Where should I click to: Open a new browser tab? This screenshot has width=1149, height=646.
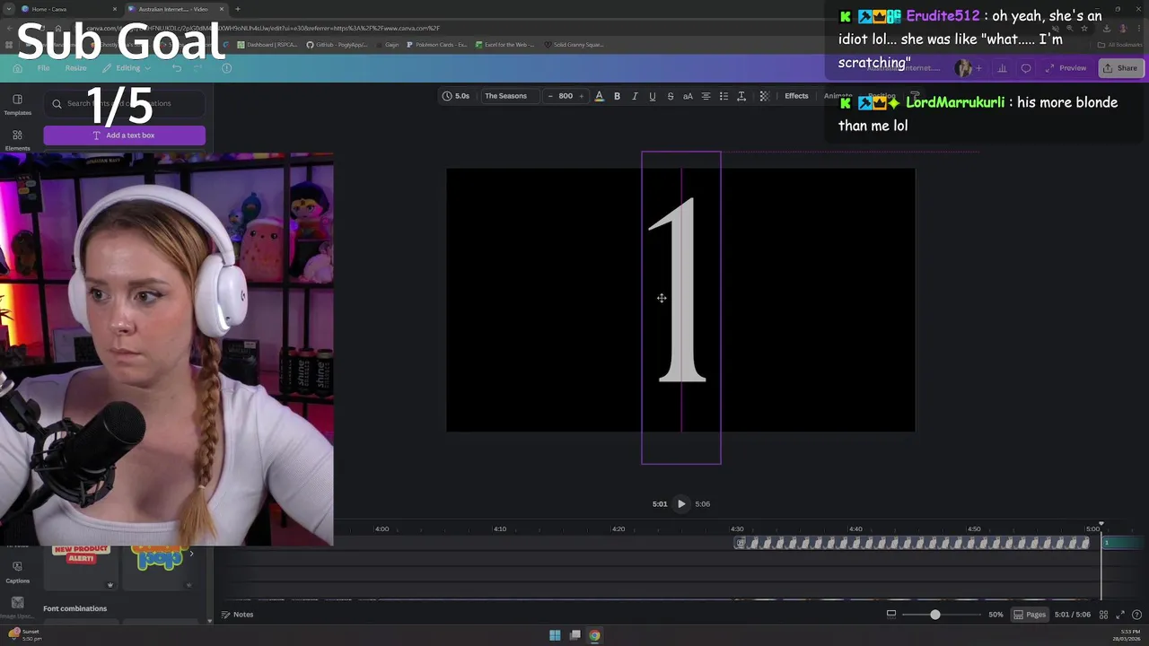(238, 9)
